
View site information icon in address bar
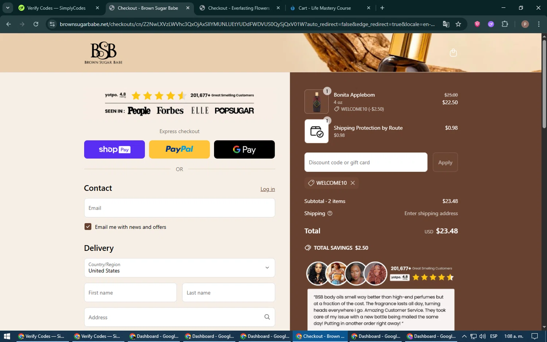tap(52, 24)
